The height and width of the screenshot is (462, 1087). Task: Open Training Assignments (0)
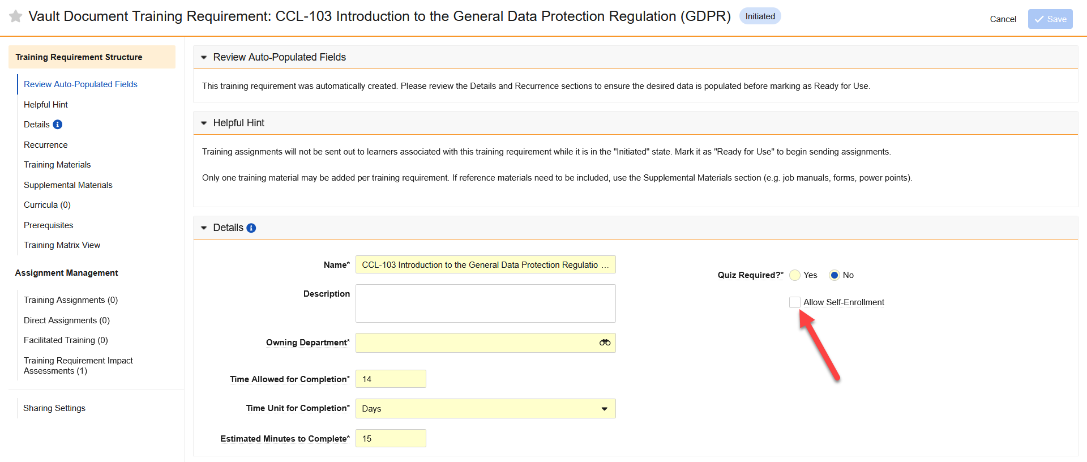point(71,300)
